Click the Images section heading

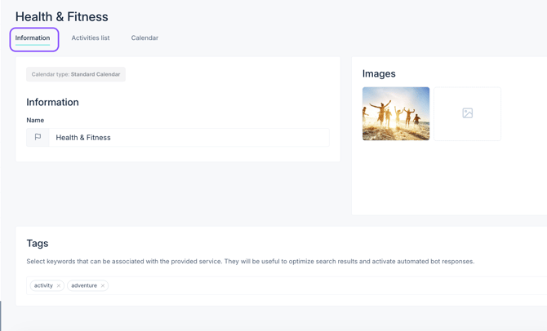click(379, 74)
